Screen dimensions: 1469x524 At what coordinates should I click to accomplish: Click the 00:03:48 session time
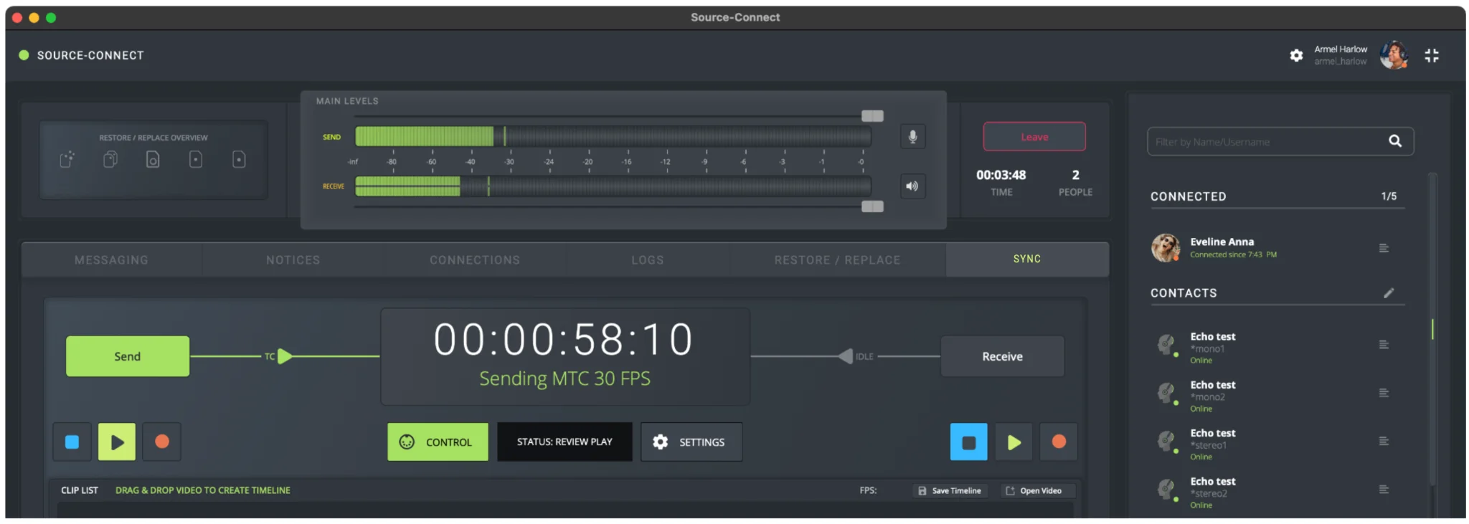[x=1001, y=175]
